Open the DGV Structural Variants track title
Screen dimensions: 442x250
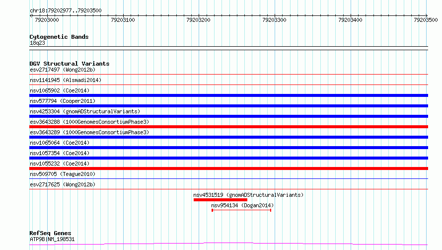pyautogui.click(x=70, y=64)
